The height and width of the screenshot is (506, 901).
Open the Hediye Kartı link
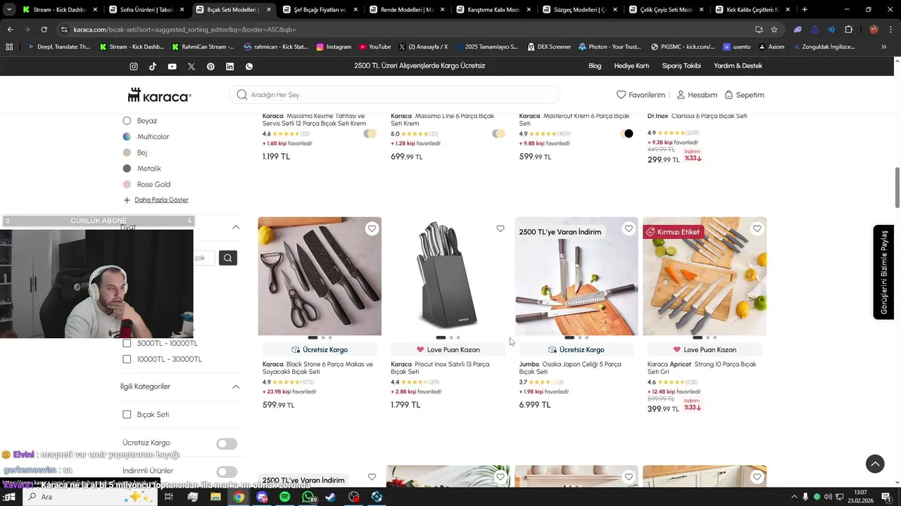pyautogui.click(x=631, y=65)
